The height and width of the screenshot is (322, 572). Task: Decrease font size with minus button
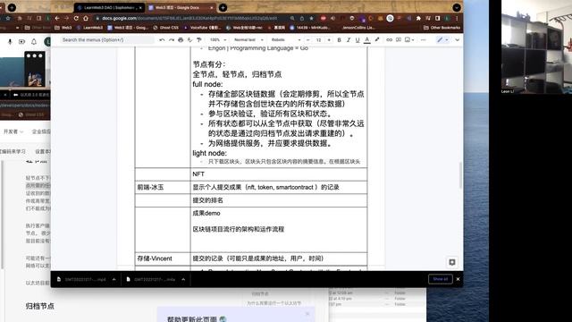(308, 39)
